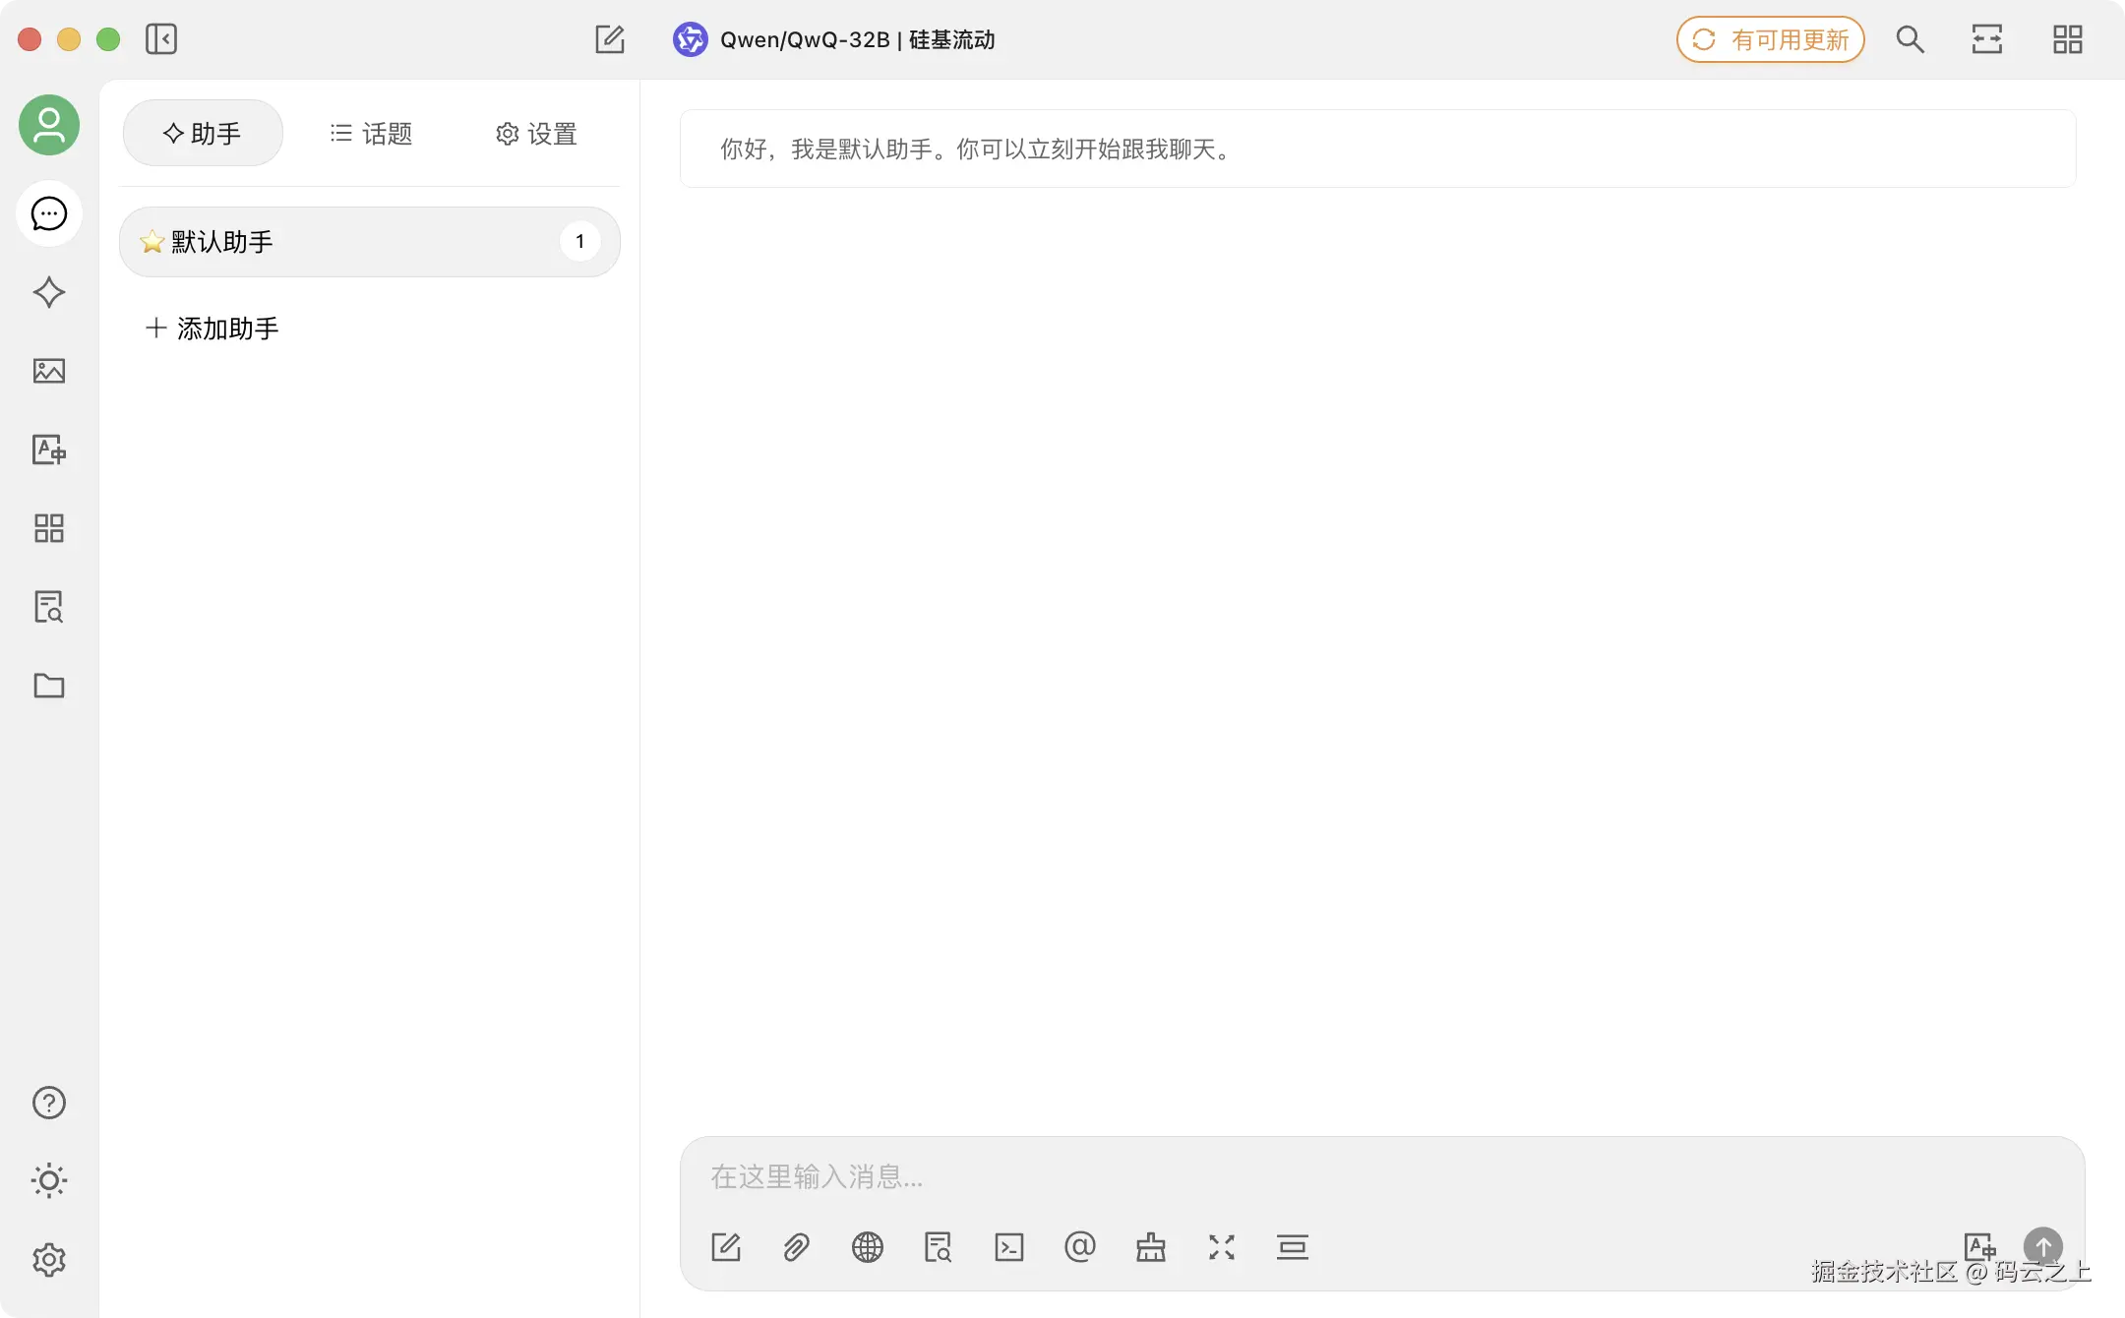2125x1318 pixels.
Task: Switch to the 话题 tab
Action: (371, 134)
